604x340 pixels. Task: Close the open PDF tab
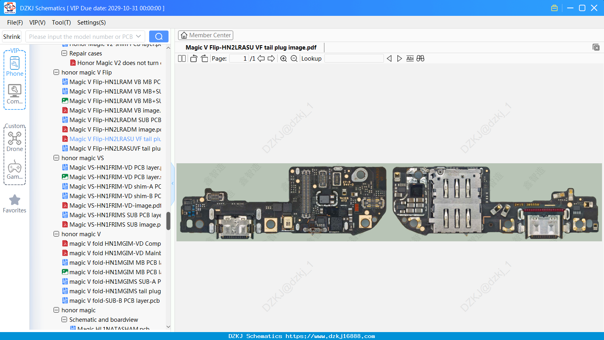596,47
